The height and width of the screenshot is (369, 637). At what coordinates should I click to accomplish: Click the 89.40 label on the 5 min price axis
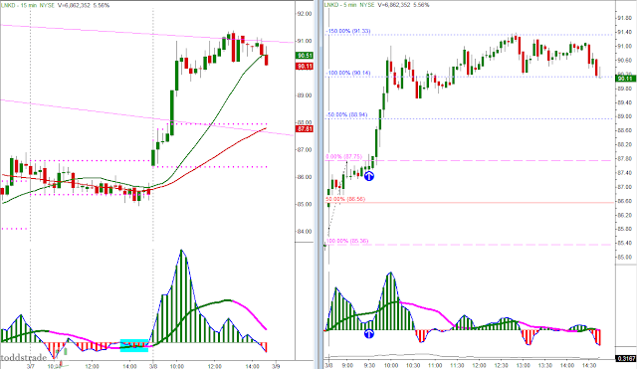tap(624, 102)
